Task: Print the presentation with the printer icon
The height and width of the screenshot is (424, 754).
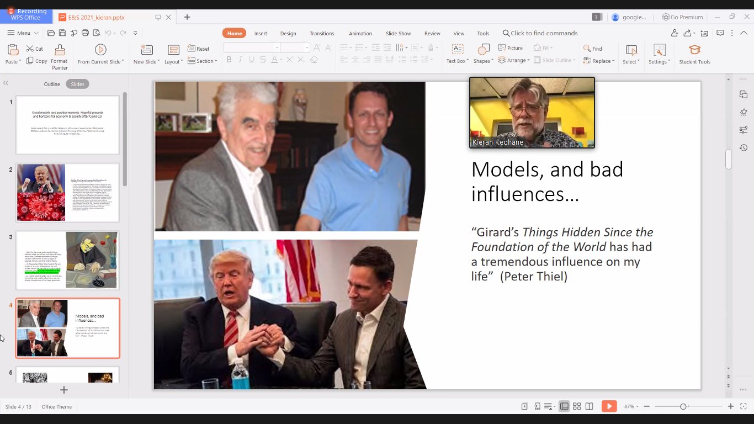Action: tap(85, 33)
